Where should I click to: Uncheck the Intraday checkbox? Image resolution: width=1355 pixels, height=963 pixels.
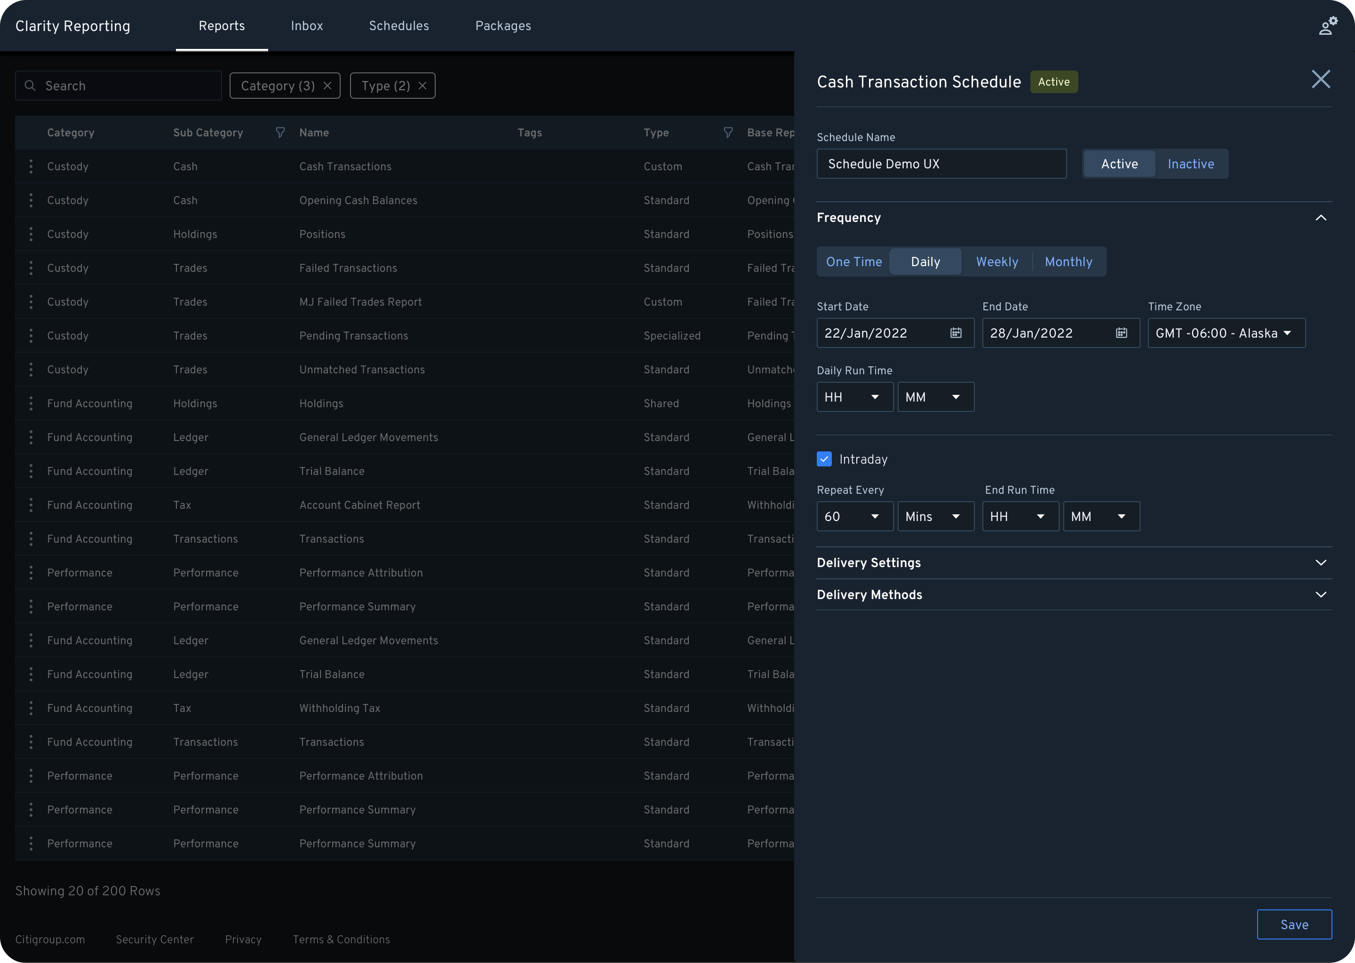tap(824, 459)
